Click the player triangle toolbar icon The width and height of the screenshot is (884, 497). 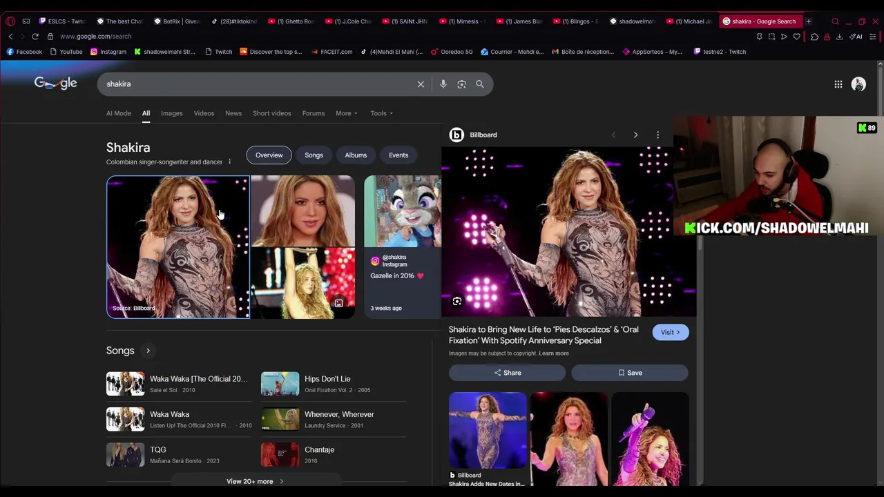click(784, 37)
